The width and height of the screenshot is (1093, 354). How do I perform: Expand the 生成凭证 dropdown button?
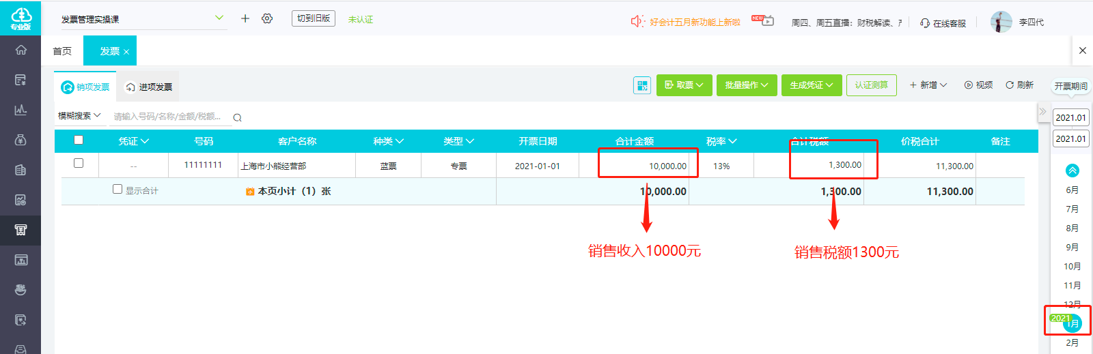coord(812,85)
